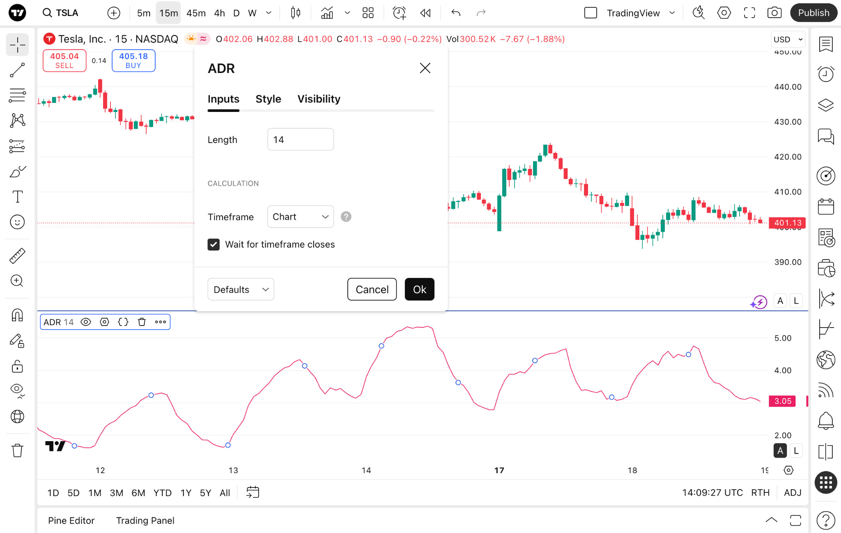Take a chart snapshot with the camera icon
841x533 pixels.
tap(774, 13)
